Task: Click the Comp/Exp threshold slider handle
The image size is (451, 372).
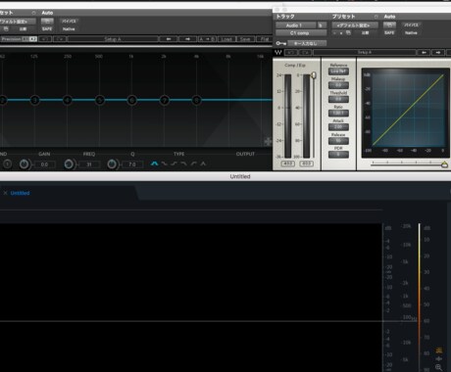Action: (314, 75)
